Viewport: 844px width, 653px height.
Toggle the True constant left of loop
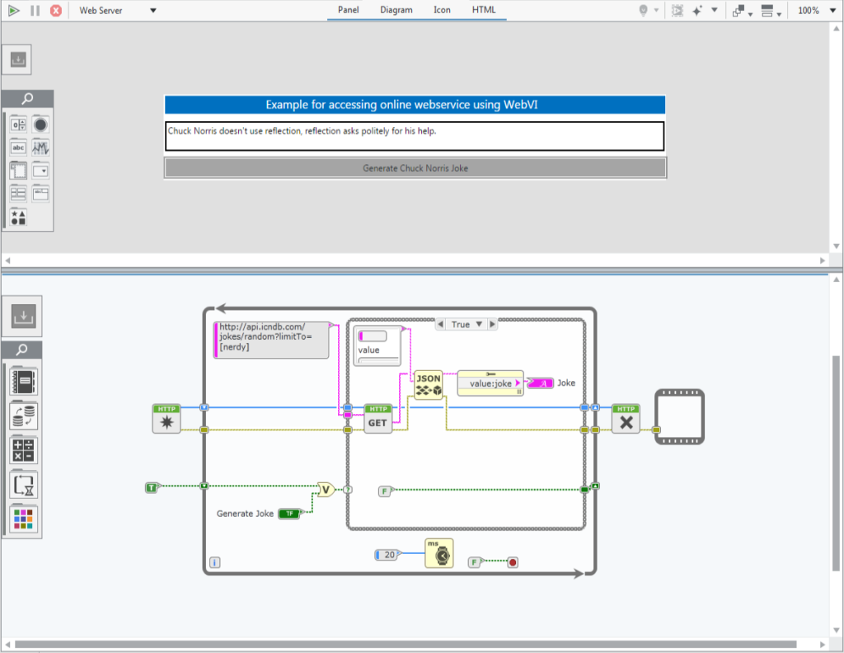click(x=152, y=487)
